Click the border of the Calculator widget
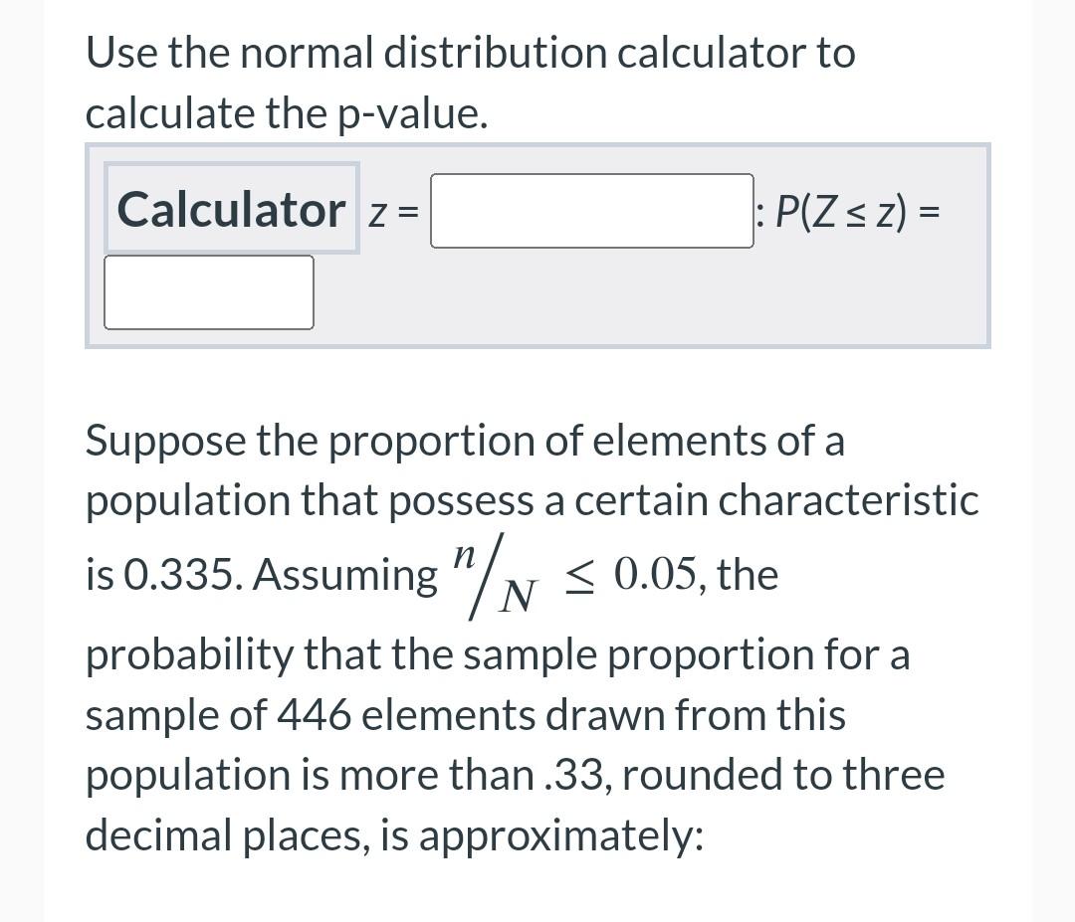The image size is (1075, 922). [537, 146]
